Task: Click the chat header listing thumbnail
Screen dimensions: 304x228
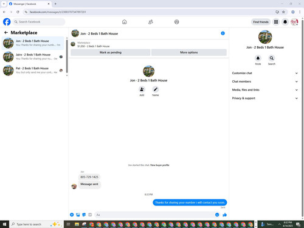Action: pyautogui.click(x=75, y=33)
